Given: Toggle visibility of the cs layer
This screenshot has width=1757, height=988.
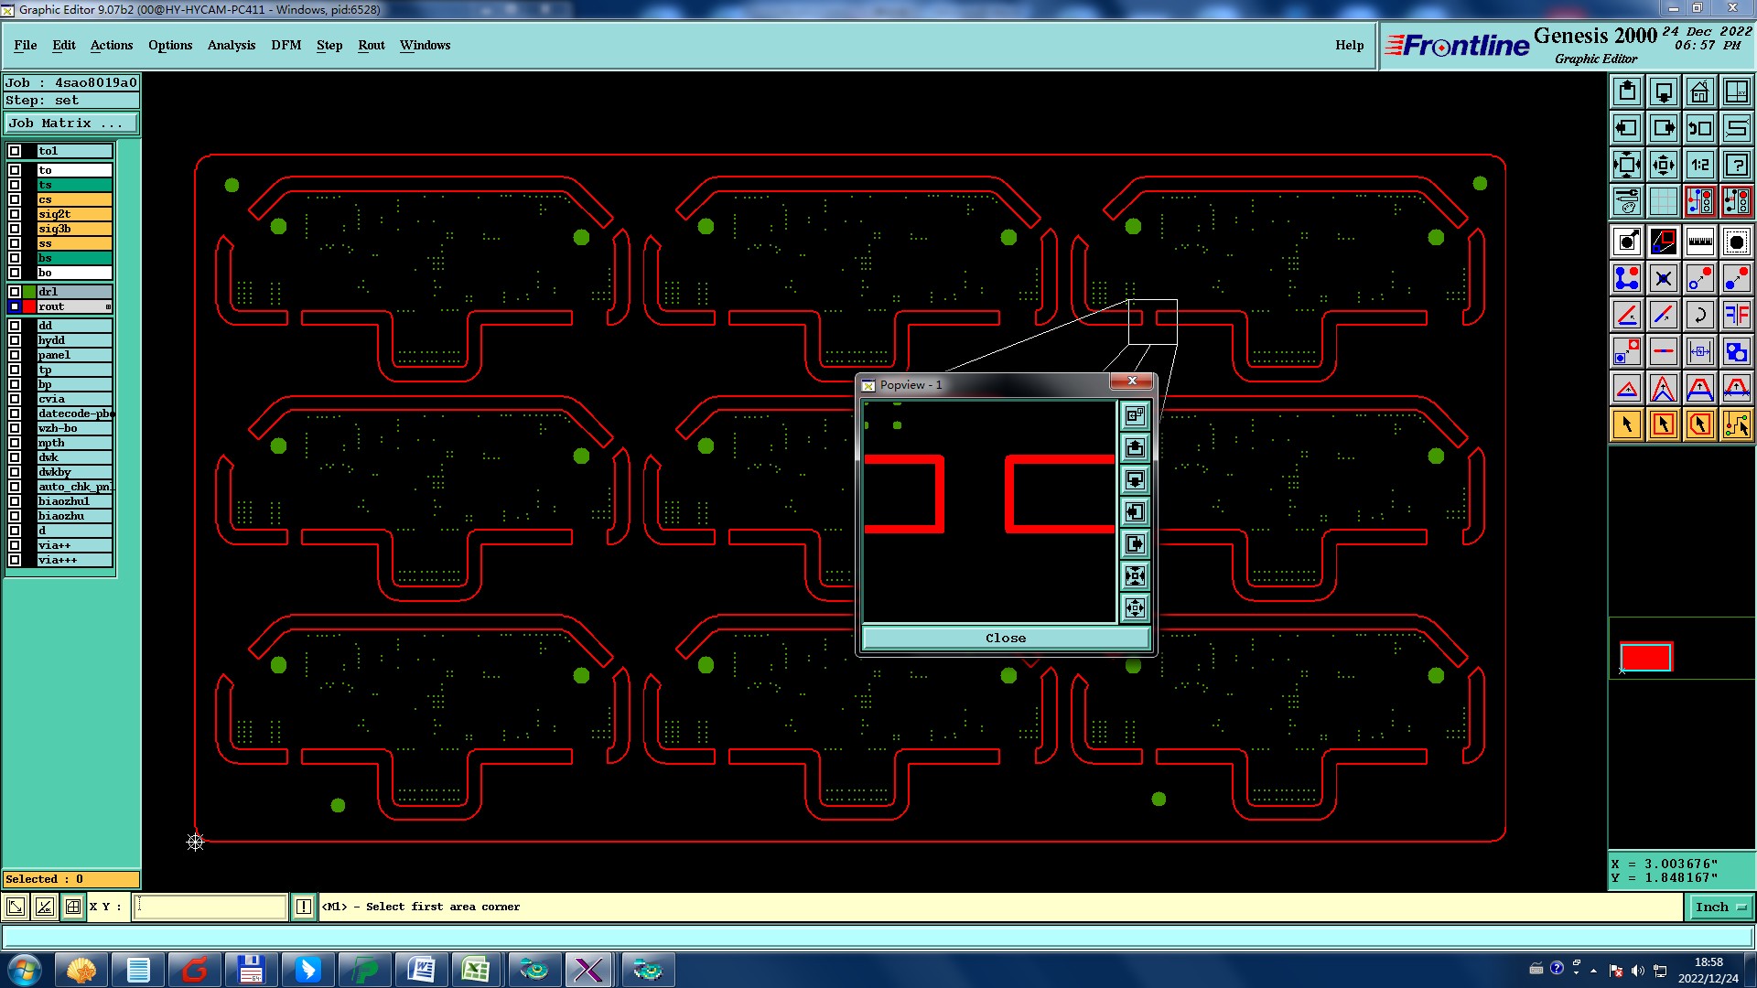Looking at the screenshot, I should pyautogui.click(x=15, y=199).
